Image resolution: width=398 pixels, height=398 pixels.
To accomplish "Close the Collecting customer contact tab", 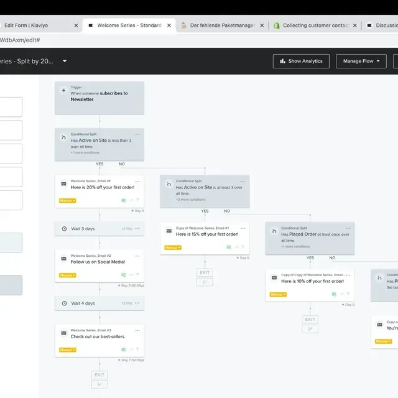I will point(355,25).
